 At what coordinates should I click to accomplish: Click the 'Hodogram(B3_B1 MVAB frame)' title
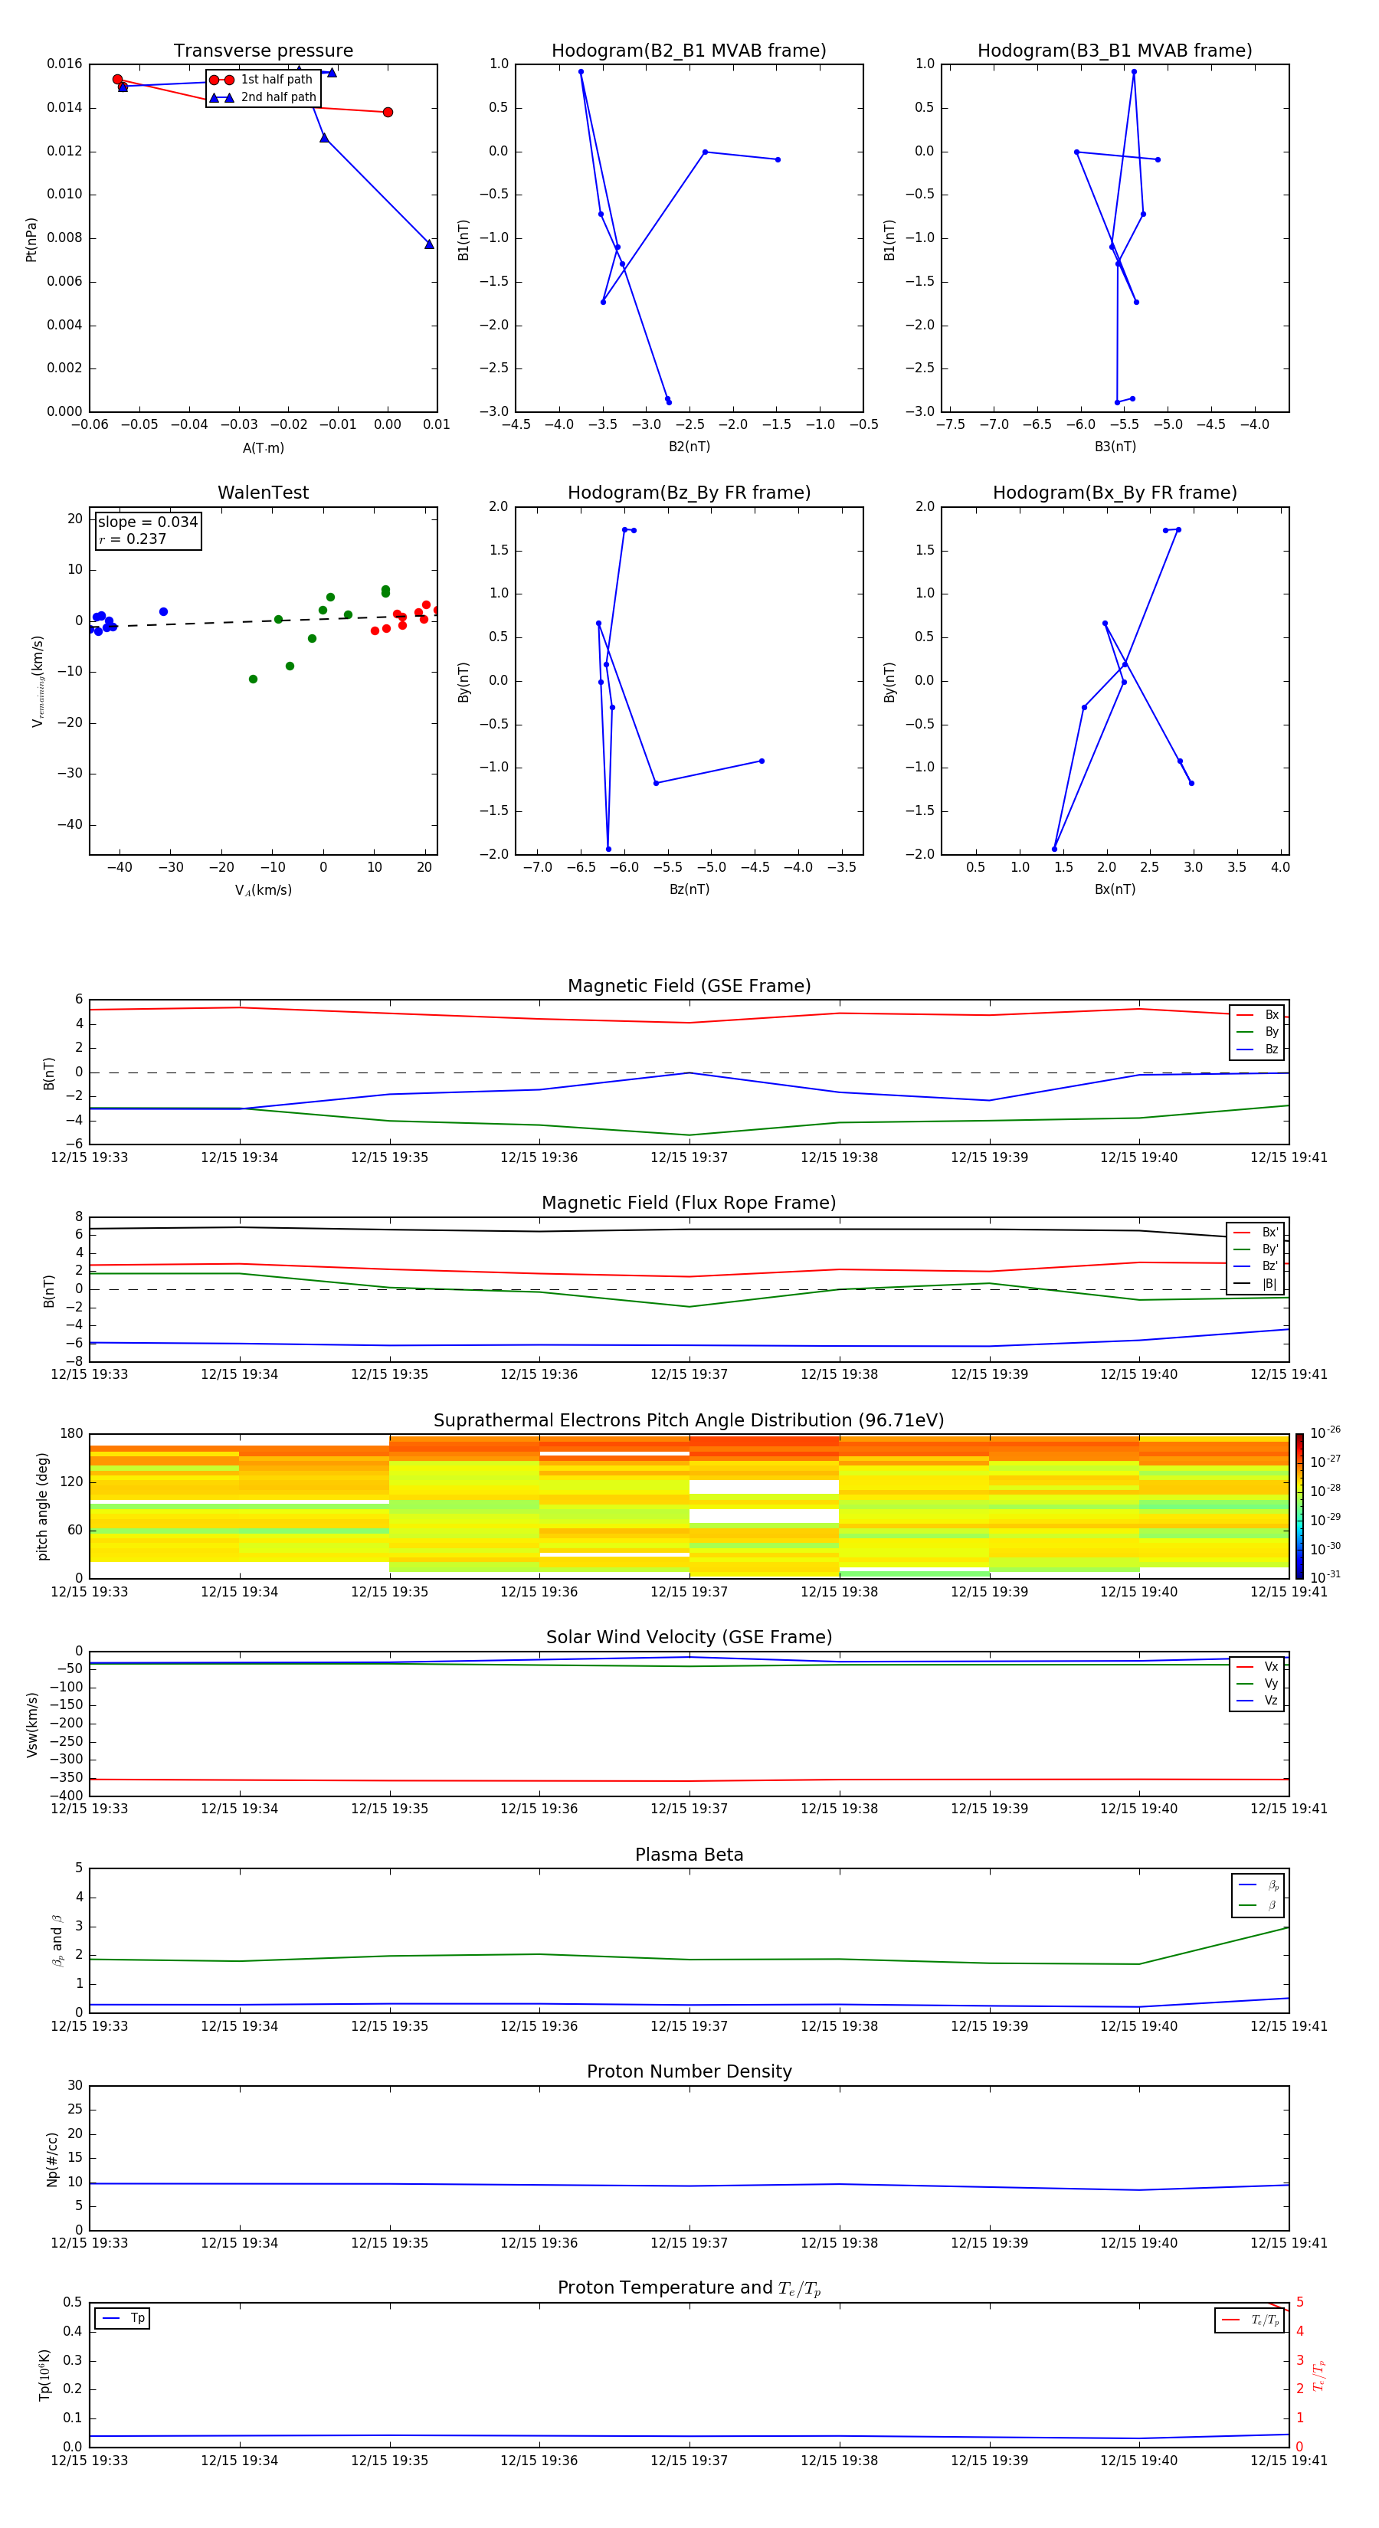point(1115,51)
